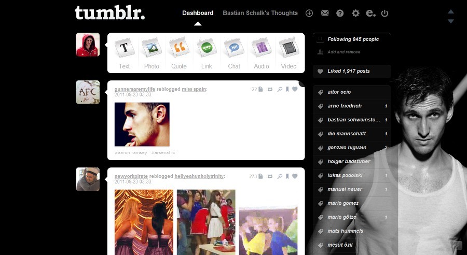Like the gunnersaremylife post with heart
This screenshot has height=255, width=467.
click(x=295, y=89)
